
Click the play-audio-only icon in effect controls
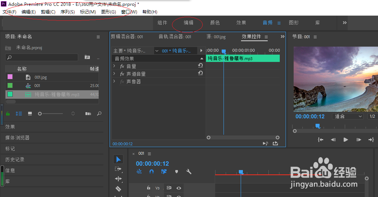tap(266, 143)
